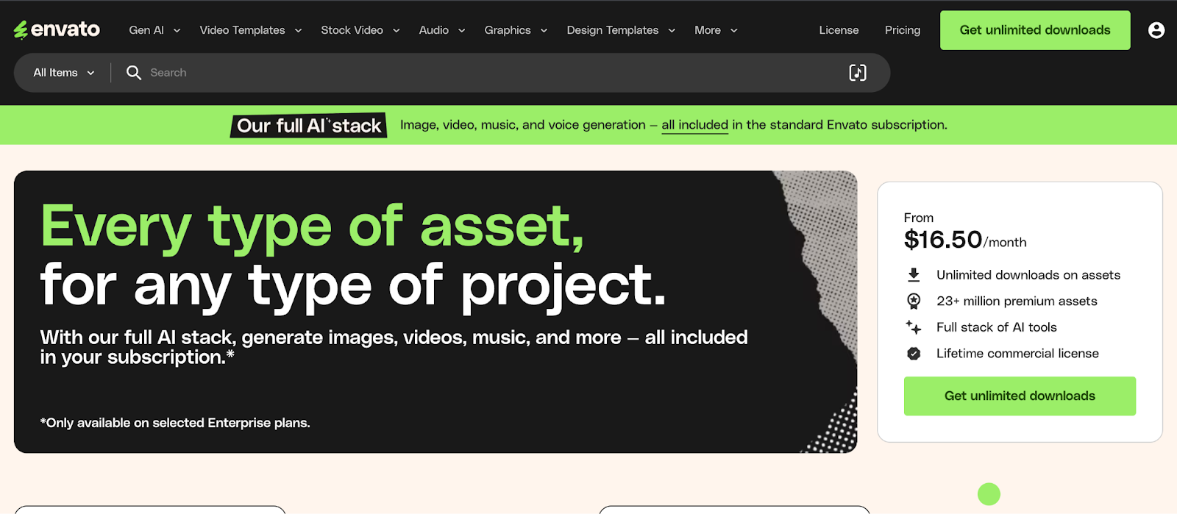The image size is (1177, 514).
Task: Click the award badge icon beside premium assets
Action: click(x=914, y=301)
